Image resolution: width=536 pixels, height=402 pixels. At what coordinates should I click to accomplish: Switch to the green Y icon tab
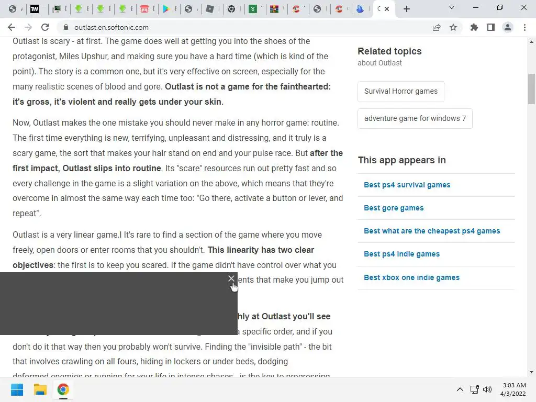pyautogui.click(x=253, y=9)
